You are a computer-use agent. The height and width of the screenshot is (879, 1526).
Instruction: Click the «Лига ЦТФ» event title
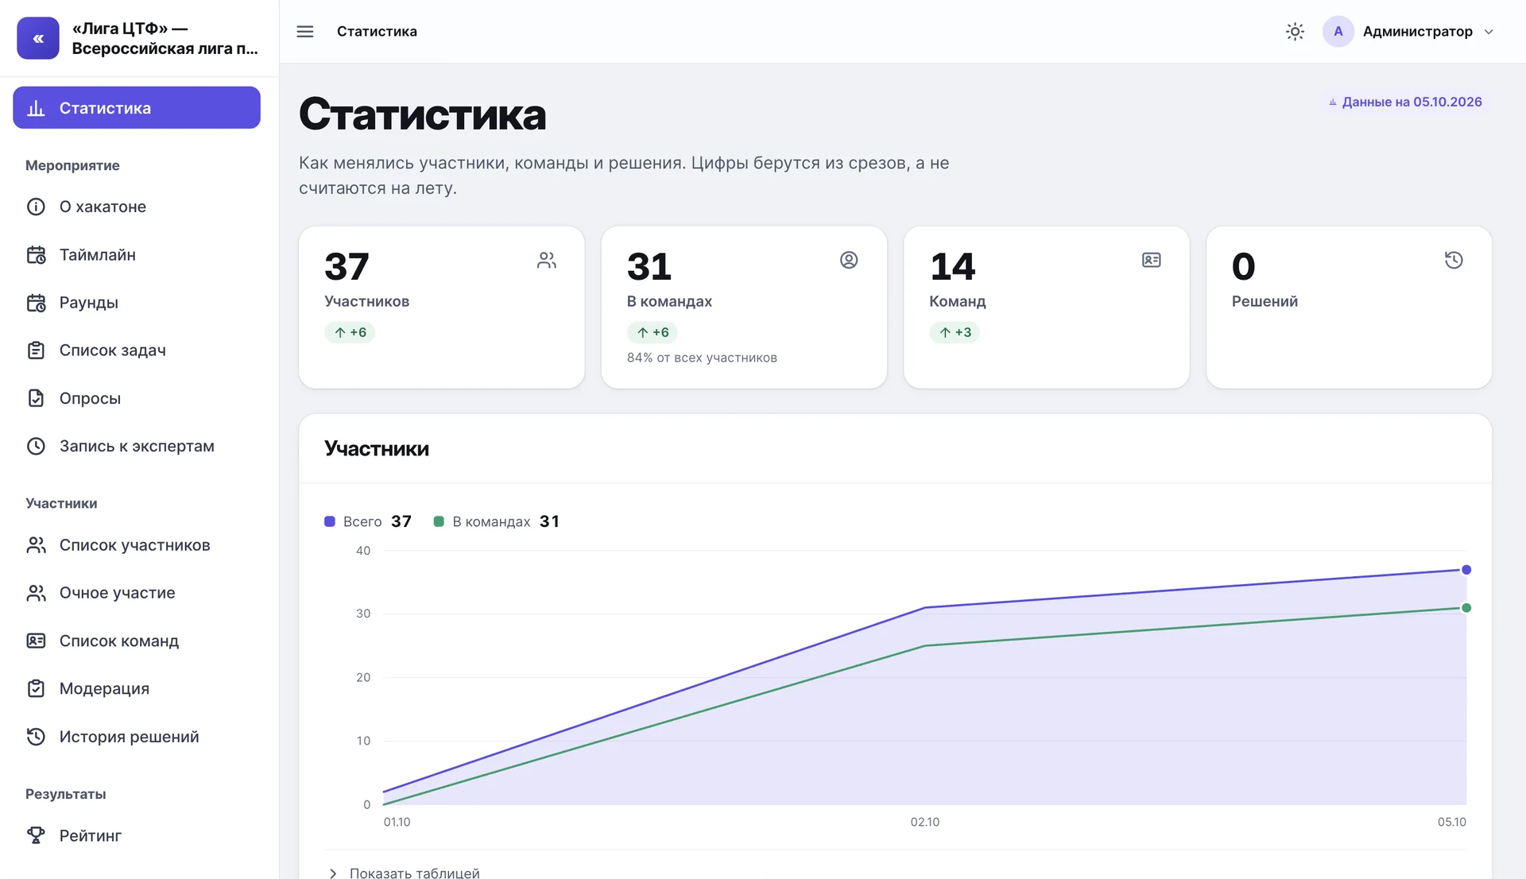pos(165,38)
